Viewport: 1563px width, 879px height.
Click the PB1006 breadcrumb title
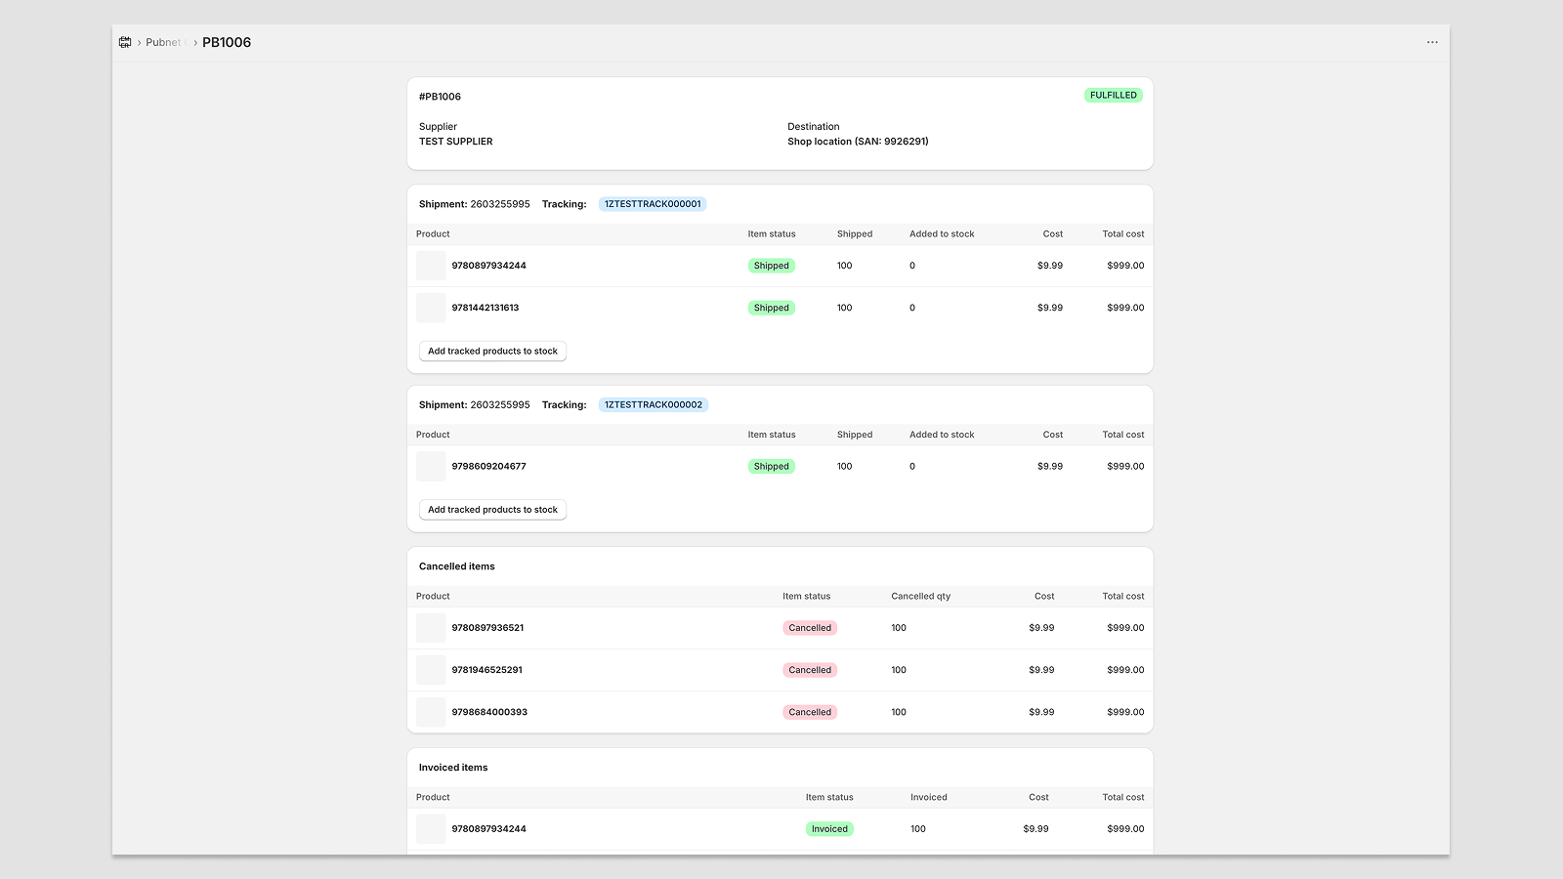pyautogui.click(x=227, y=42)
